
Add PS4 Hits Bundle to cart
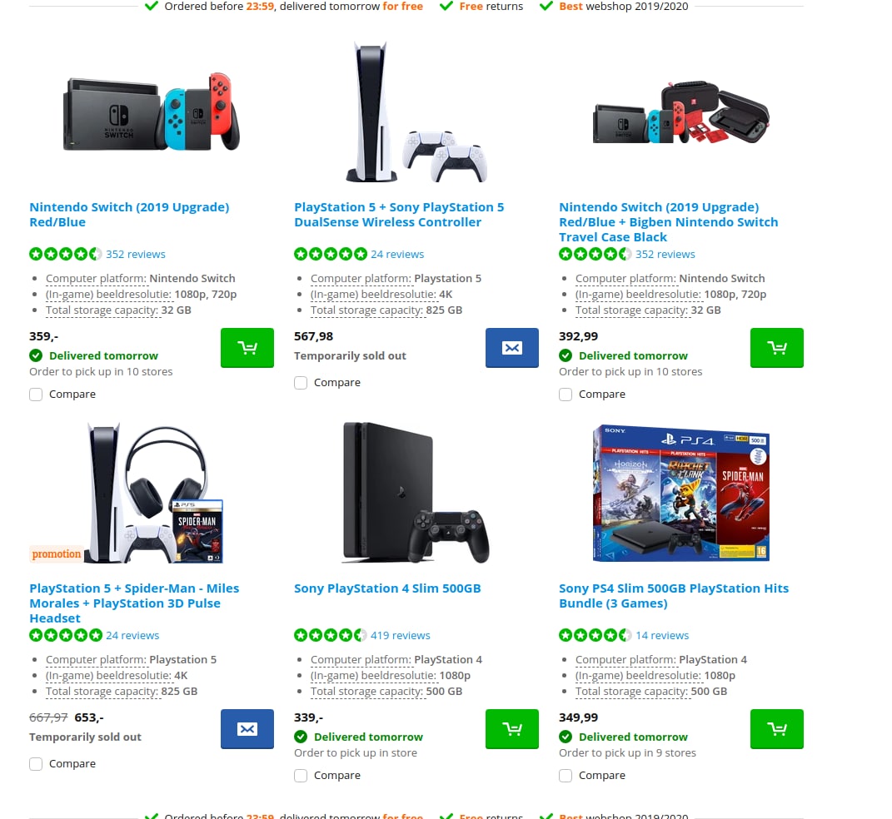(776, 729)
